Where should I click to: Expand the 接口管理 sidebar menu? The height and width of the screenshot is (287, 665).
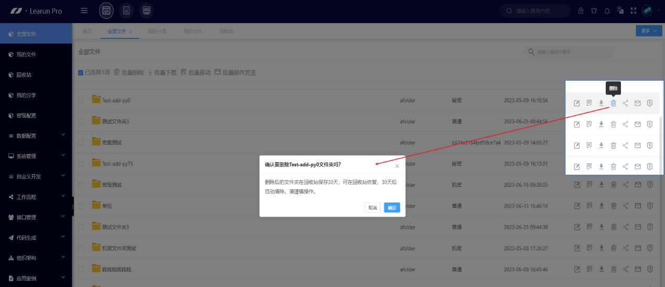pos(36,217)
